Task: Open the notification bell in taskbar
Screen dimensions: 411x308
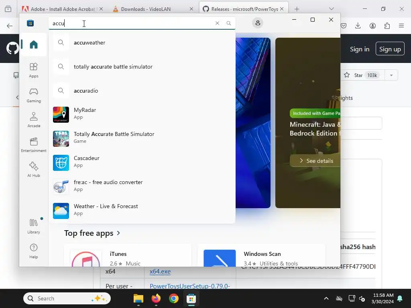Action: (x=400, y=298)
